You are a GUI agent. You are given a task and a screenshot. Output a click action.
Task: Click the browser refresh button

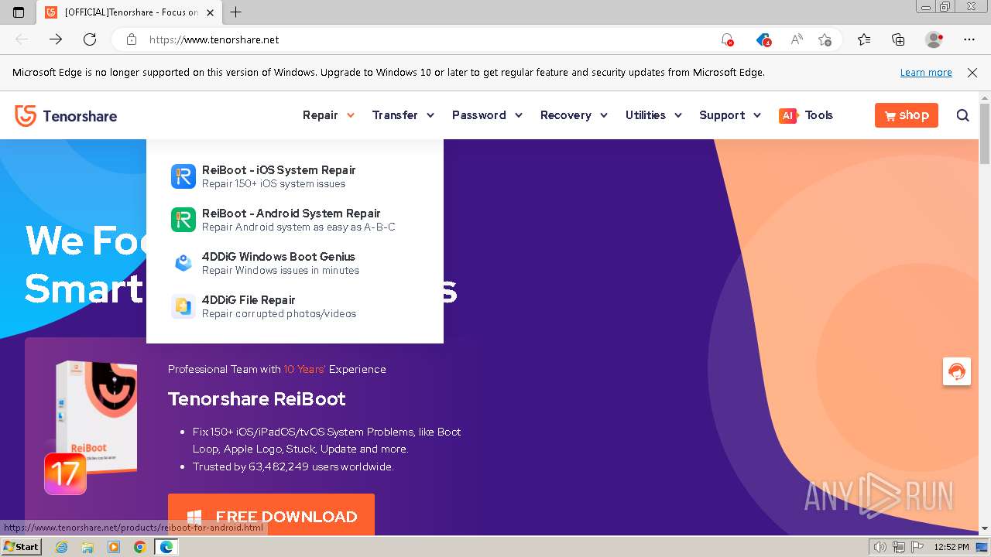[90, 39]
